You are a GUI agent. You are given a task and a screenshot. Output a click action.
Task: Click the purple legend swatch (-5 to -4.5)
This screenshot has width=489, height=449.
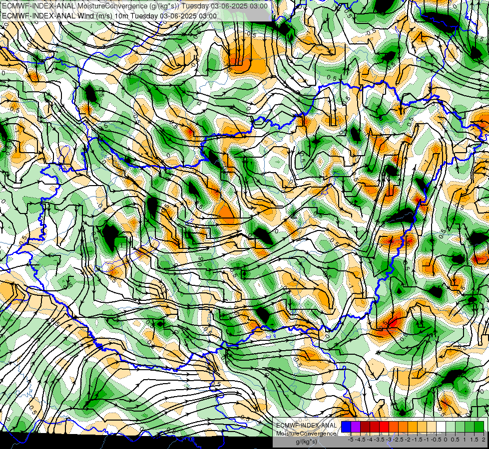356,427
